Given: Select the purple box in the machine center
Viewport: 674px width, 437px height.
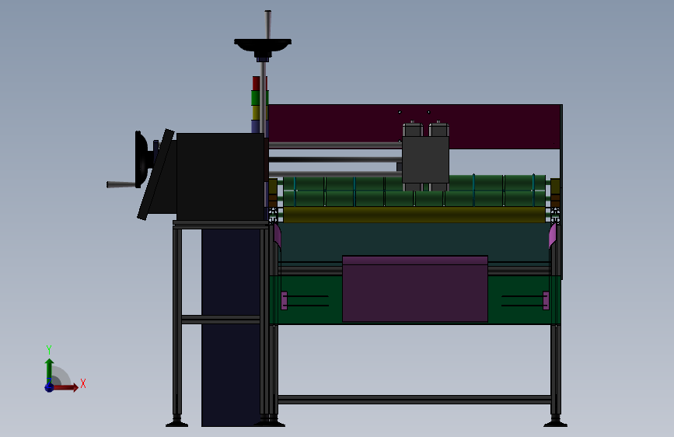Looking at the screenshot, I should point(415,288).
